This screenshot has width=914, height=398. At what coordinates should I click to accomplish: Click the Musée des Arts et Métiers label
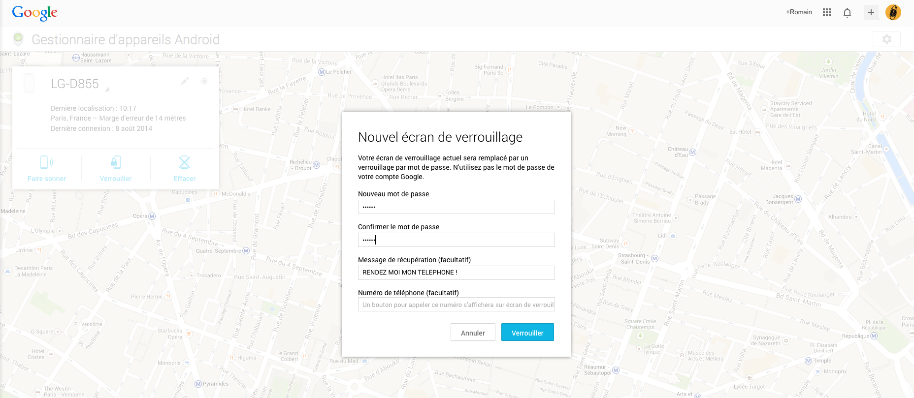point(706,356)
